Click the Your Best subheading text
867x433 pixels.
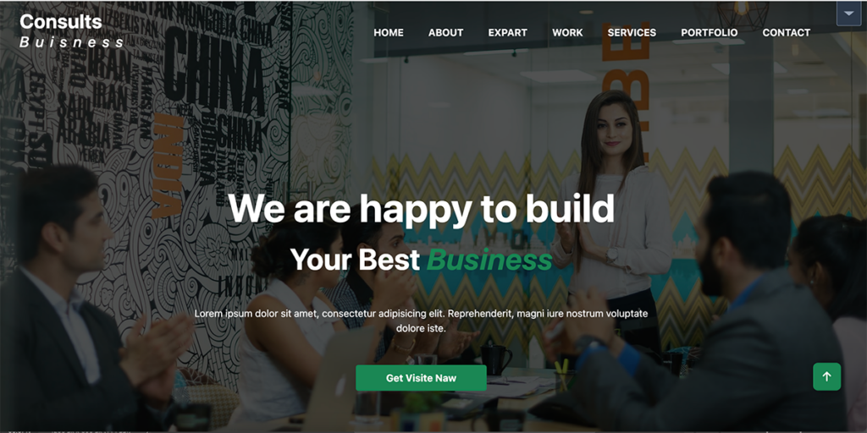pos(355,260)
